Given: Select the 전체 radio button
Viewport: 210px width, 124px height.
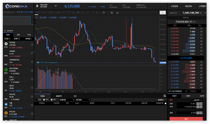Looking at the screenshot, I should coord(36,100).
